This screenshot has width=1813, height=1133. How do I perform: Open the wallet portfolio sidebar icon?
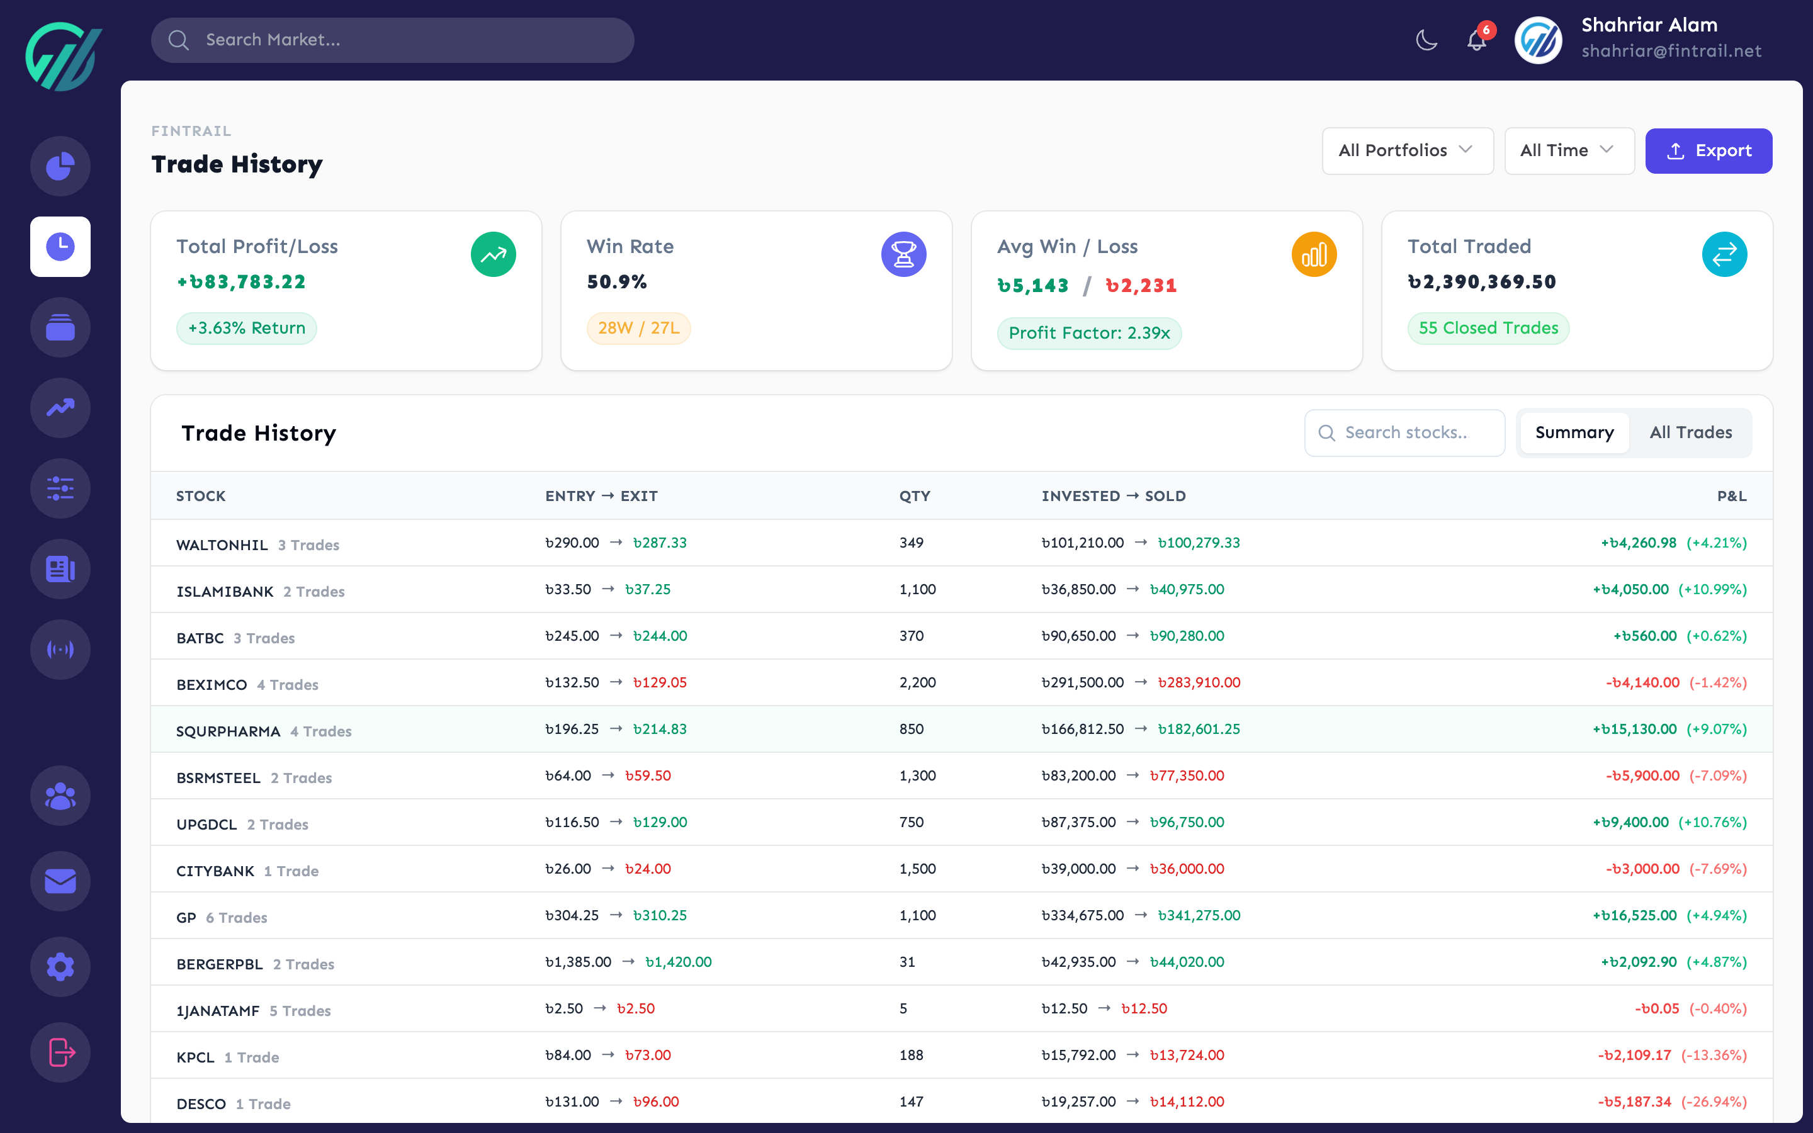tap(60, 327)
